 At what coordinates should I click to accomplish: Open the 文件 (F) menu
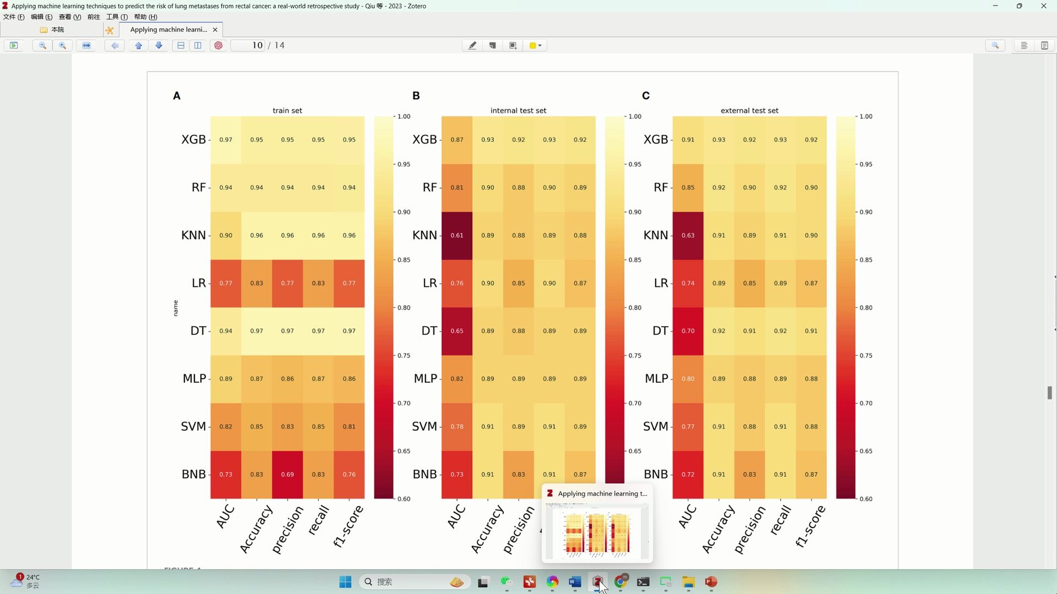pyautogui.click(x=14, y=17)
